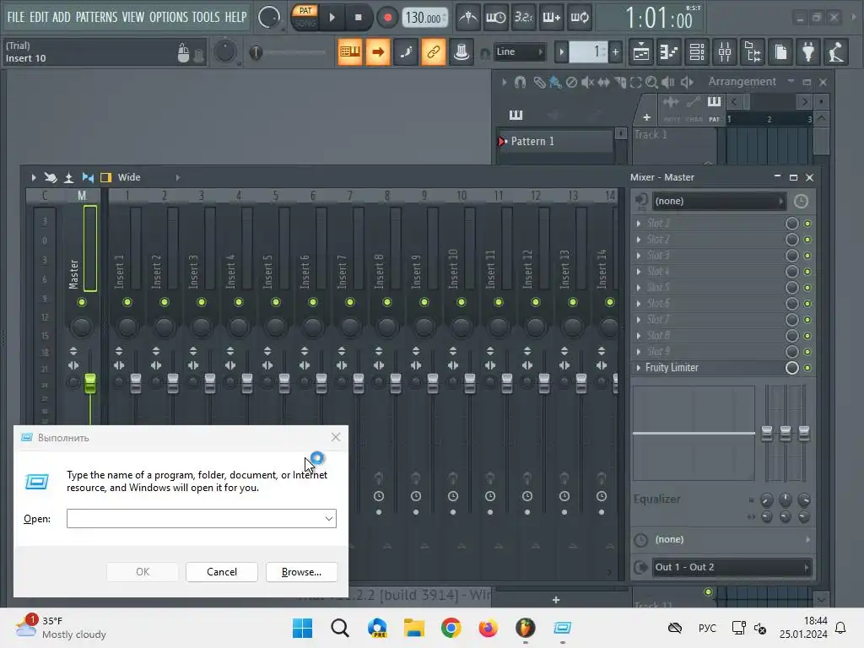This screenshot has height=648, width=864.
Task: Open the Out 1 - Out 2 output dropdown
Action: (x=732, y=567)
